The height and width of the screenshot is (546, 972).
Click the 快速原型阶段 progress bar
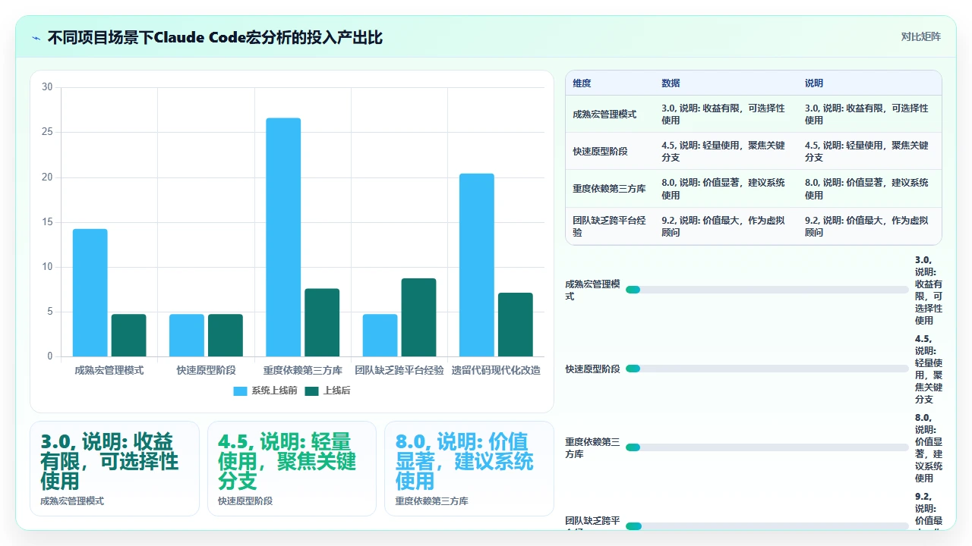tap(767, 369)
